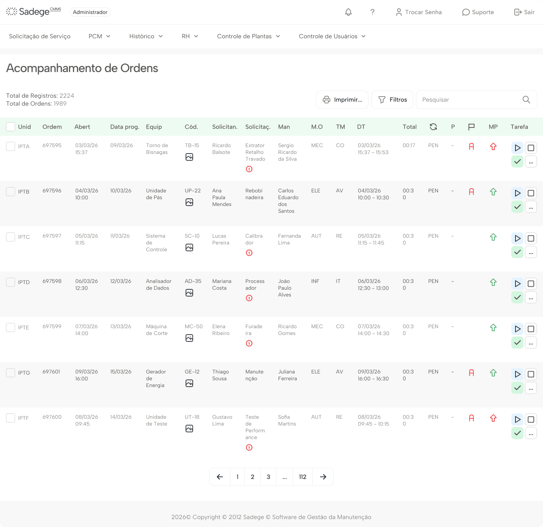The height and width of the screenshot is (527, 543).
Task: Select Solicitação de Serviço in the navbar
Action: (x=40, y=36)
